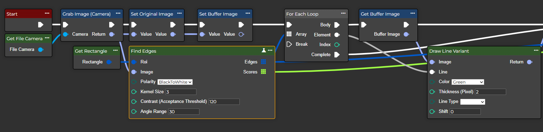
Task: Open the Get Rectangle node three-dot menu
Action: pos(115,51)
